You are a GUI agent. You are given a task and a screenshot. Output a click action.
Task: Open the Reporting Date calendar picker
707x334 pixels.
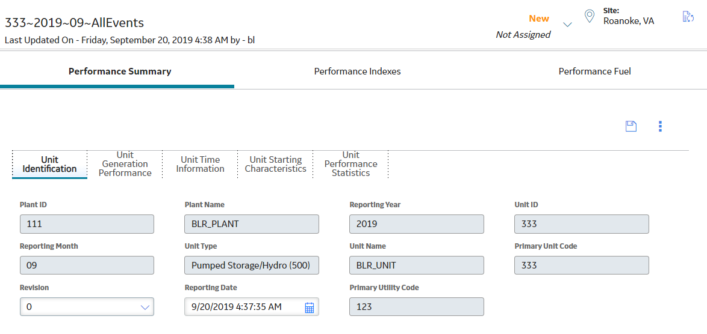[310, 307]
